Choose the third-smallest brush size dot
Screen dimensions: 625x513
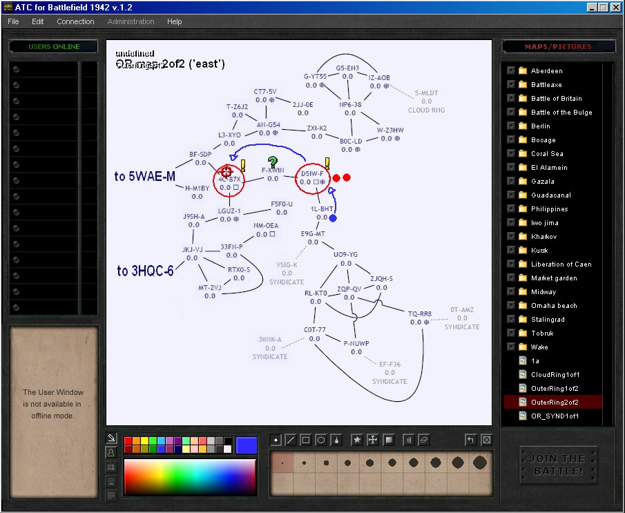pyautogui.click(x=326, y=463)
